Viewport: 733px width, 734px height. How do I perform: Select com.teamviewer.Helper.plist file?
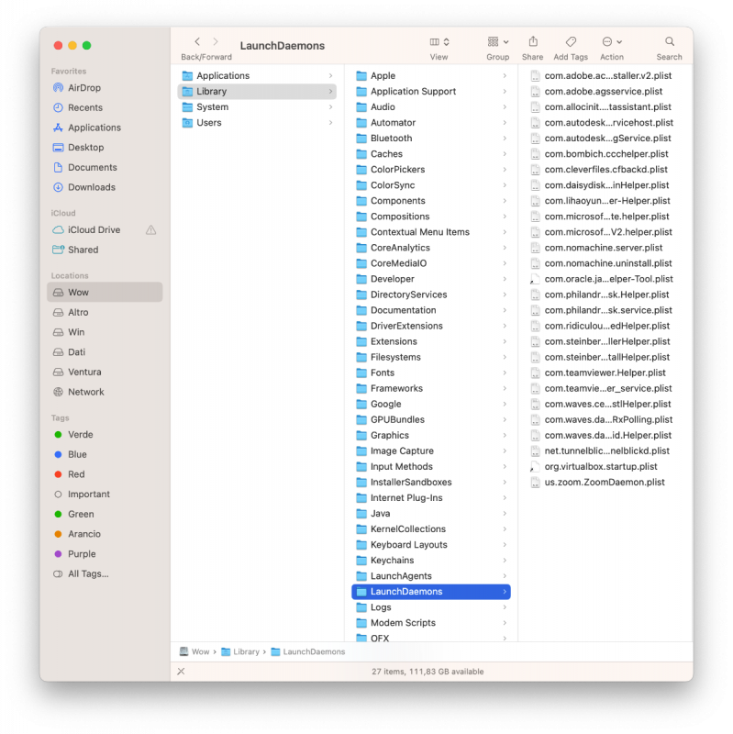[x=605, y=373]
